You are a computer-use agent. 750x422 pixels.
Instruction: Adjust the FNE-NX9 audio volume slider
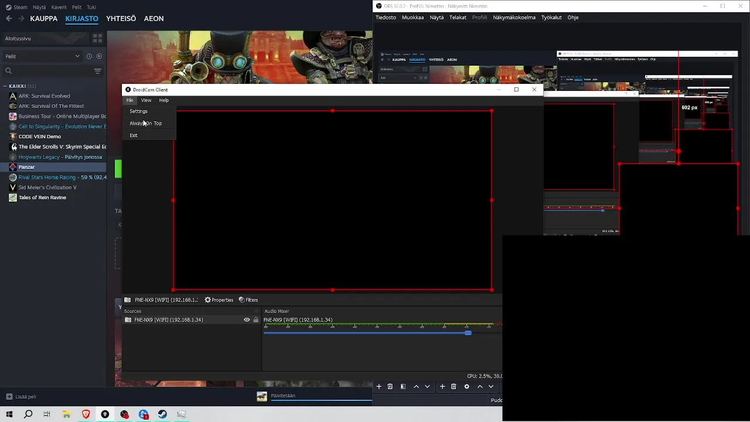(468, 333)
